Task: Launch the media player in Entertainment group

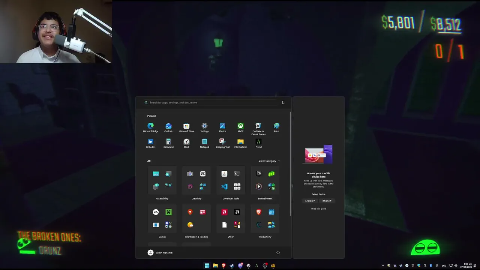Action: click(258, 186)
